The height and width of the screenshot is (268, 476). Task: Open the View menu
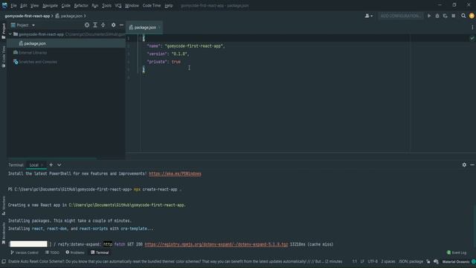pos(35,5)
